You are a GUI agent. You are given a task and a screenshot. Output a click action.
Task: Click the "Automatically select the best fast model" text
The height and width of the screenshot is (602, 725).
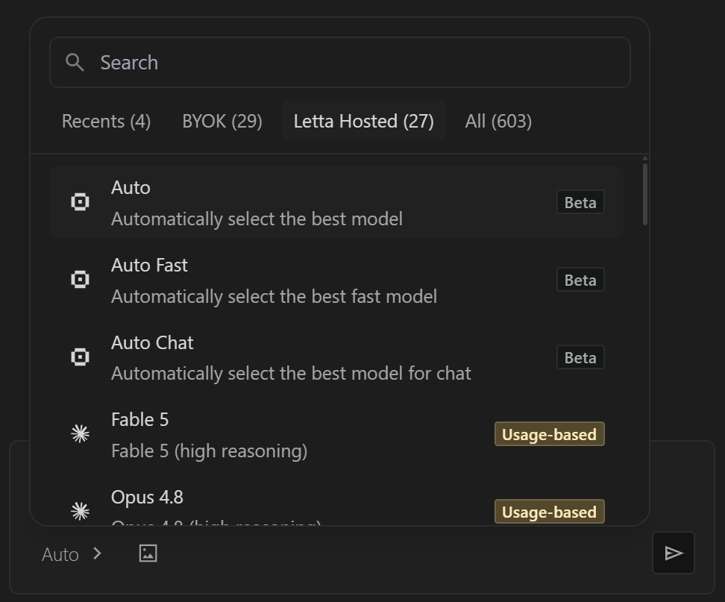pyautogui.click(x=274, y=297)
